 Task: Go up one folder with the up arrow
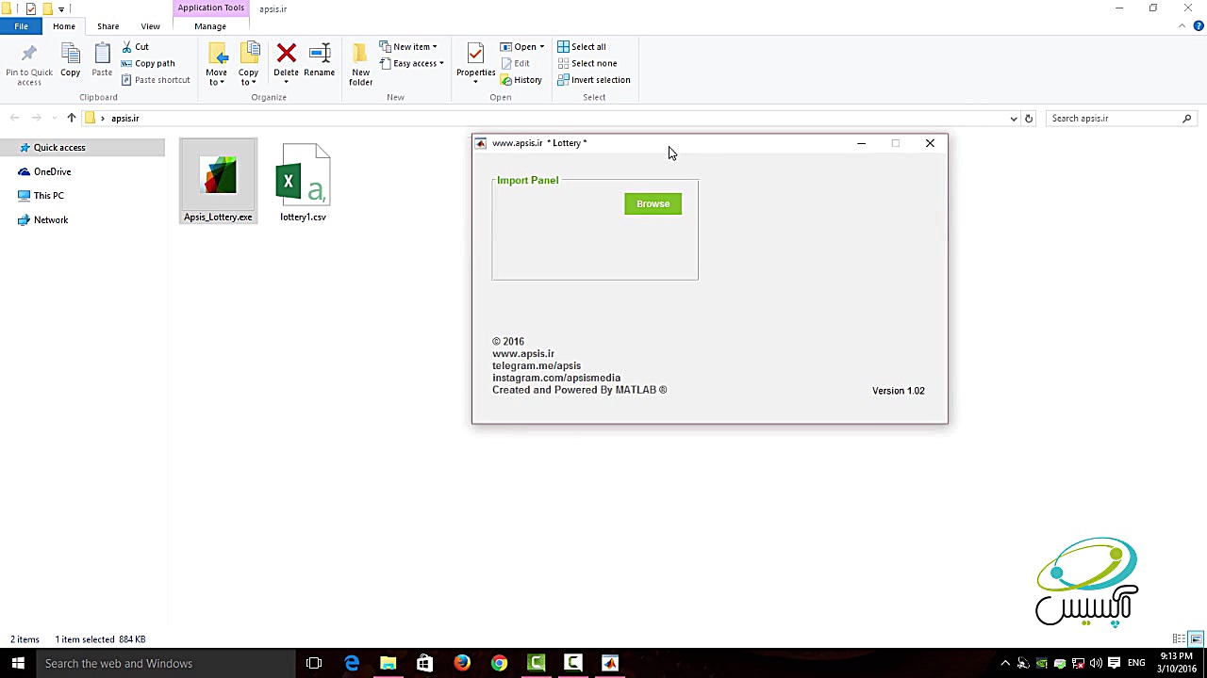[71, 118]
